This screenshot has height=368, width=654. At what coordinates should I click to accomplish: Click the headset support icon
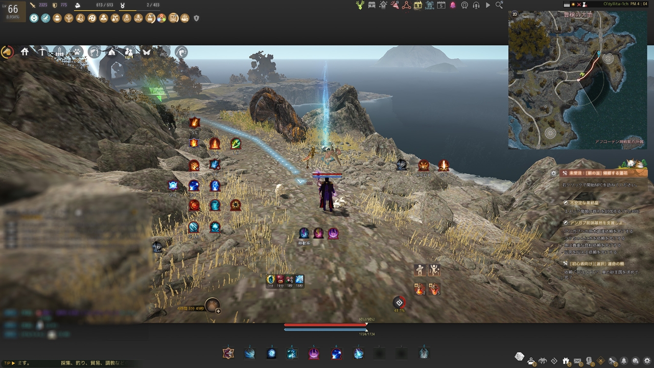(476, 5)
